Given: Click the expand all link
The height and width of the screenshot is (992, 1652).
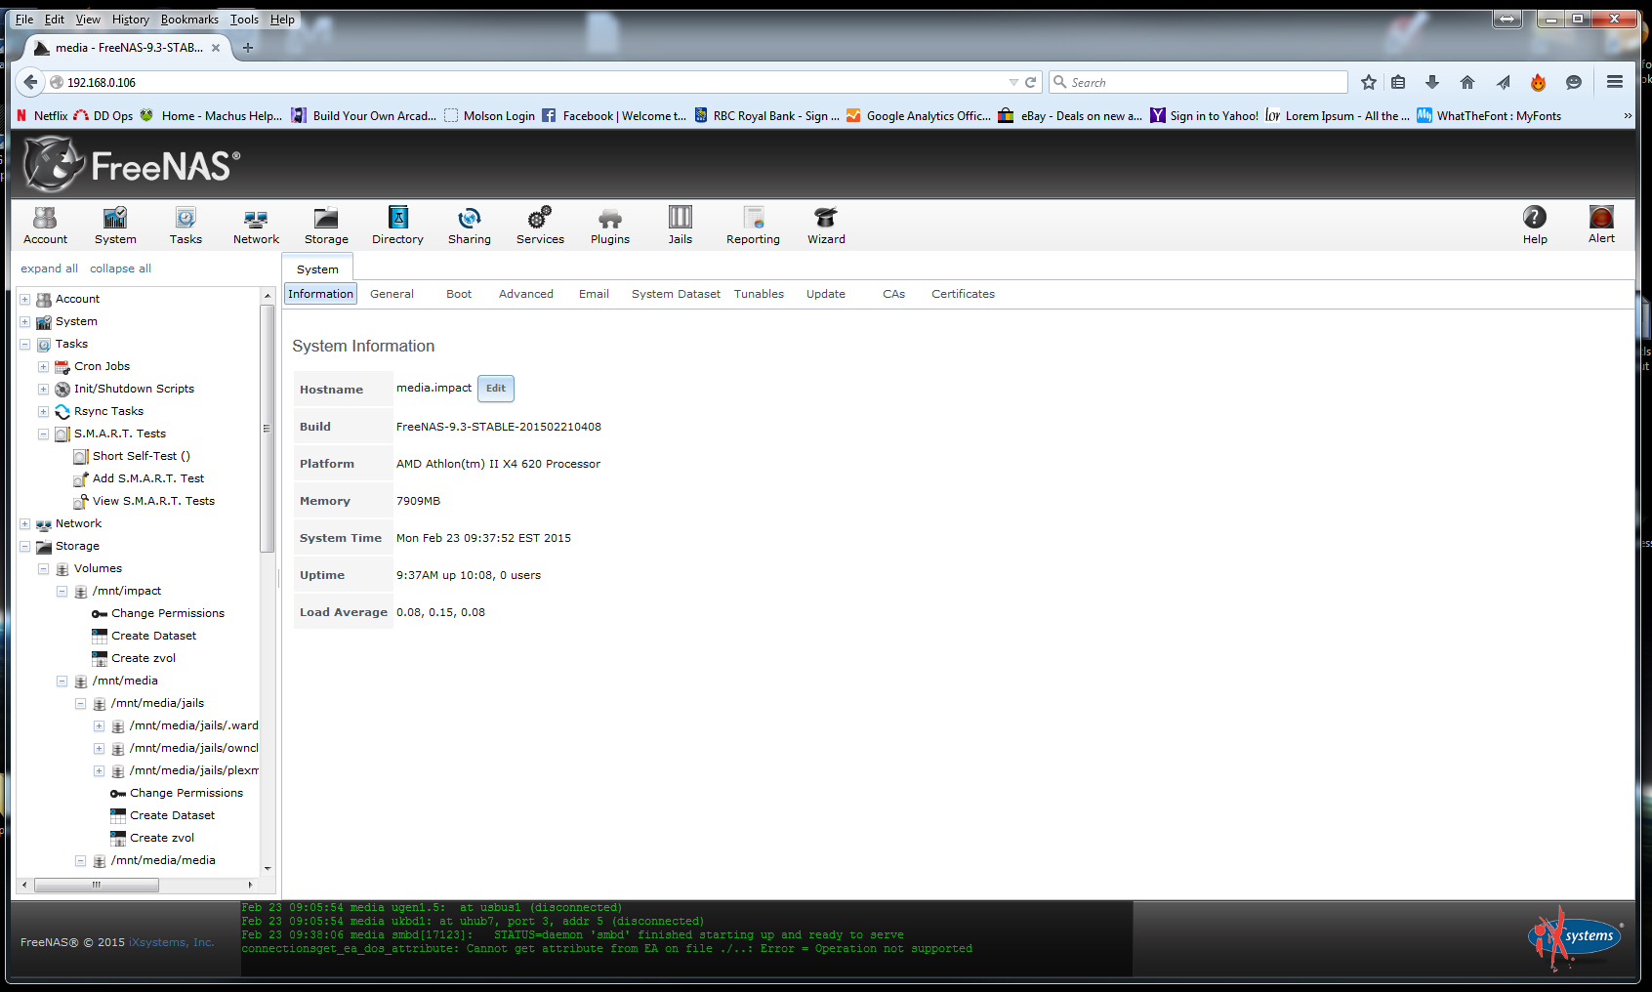Looking at the screenshot, I should click(x=49, y=269).
